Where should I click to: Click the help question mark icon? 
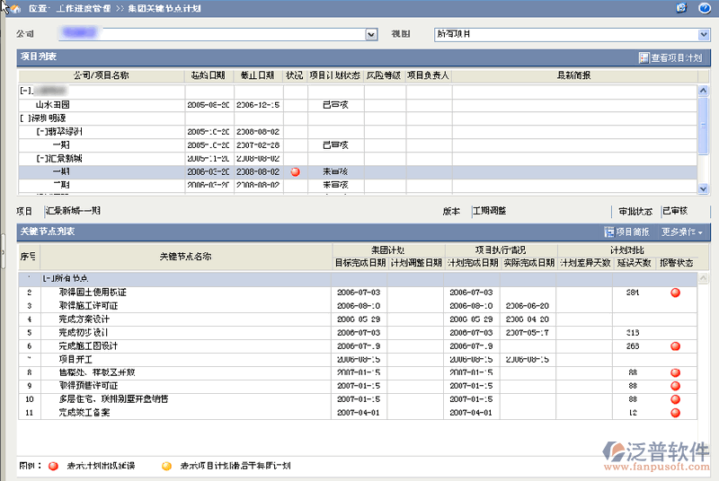[x=705, y=8]
